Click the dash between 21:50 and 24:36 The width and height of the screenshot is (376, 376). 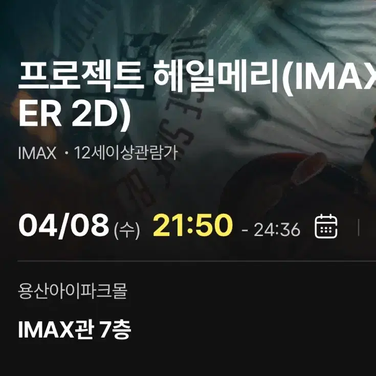(245, 230)
